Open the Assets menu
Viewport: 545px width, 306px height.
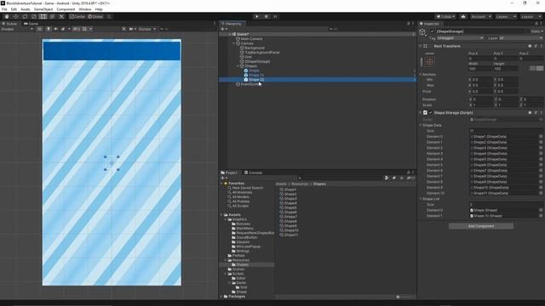(x=26, y=9)
